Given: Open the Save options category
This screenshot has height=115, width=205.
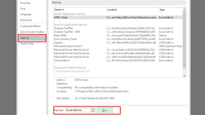Looking at the screenshot, I should [x=23, y=9].
